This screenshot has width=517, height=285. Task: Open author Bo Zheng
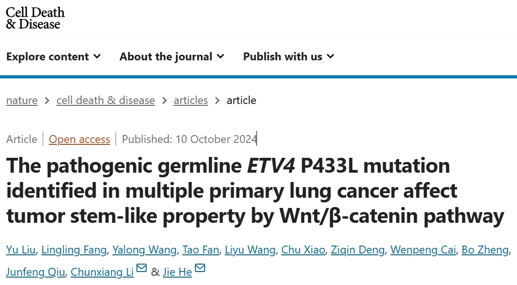tap(485, 250)
